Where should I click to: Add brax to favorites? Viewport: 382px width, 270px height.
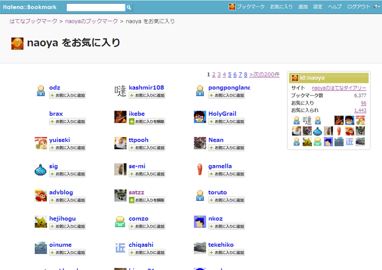pos(68,122)
